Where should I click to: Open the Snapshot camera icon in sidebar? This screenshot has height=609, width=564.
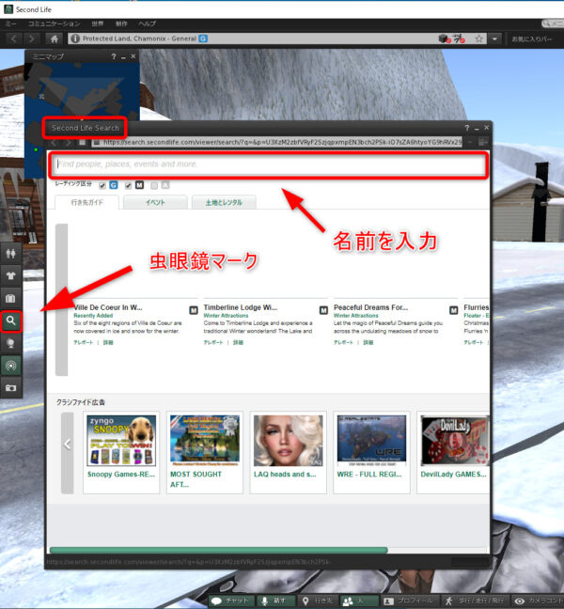[11, 387]
